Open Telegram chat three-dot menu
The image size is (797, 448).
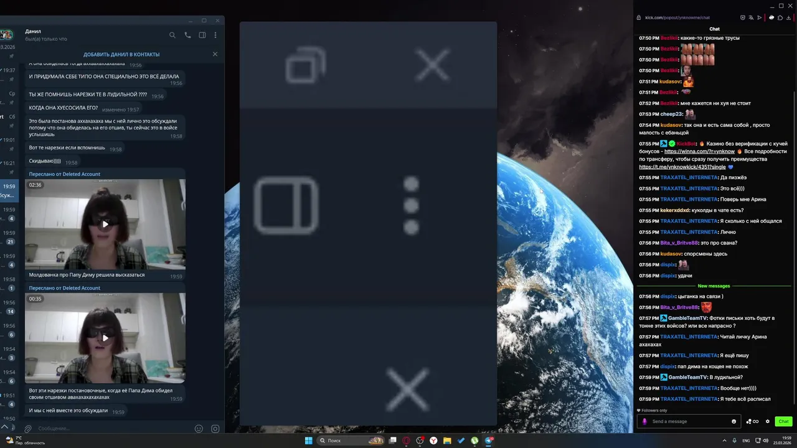point(215,35)
